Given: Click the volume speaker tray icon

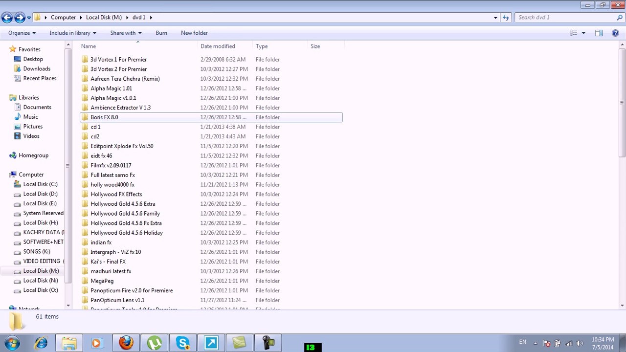Looking at the screenshot, I should coord(580,343).
